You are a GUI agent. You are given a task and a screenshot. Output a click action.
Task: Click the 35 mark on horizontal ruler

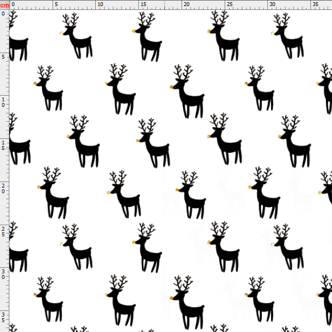(315, 4)
